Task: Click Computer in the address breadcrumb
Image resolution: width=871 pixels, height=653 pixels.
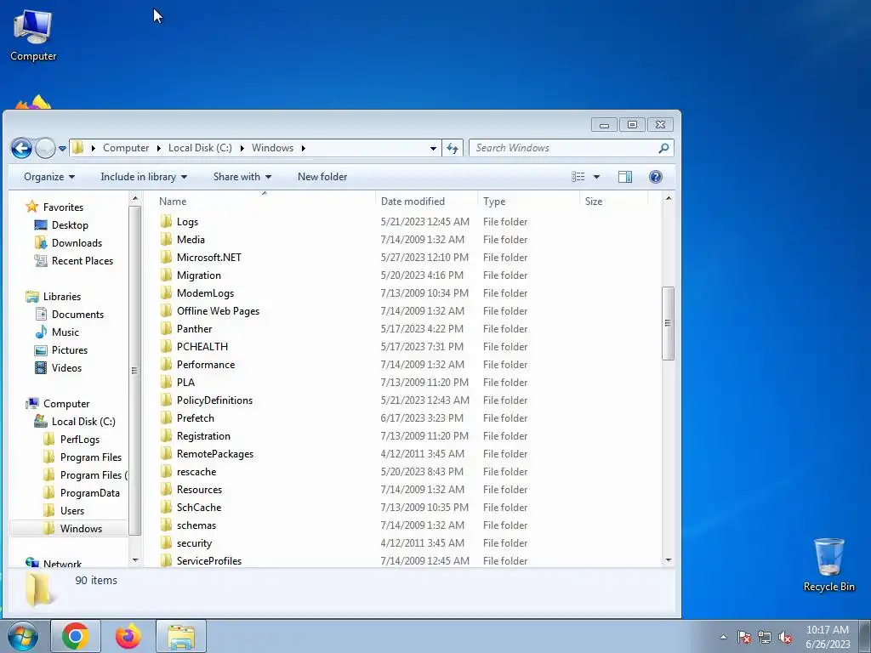Action: [126, 148]
